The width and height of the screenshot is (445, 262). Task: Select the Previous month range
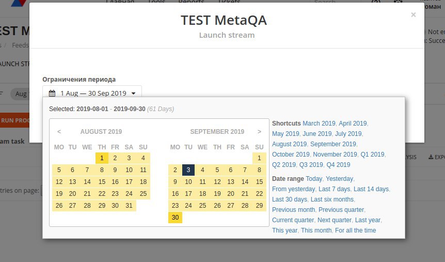point(293,210)
